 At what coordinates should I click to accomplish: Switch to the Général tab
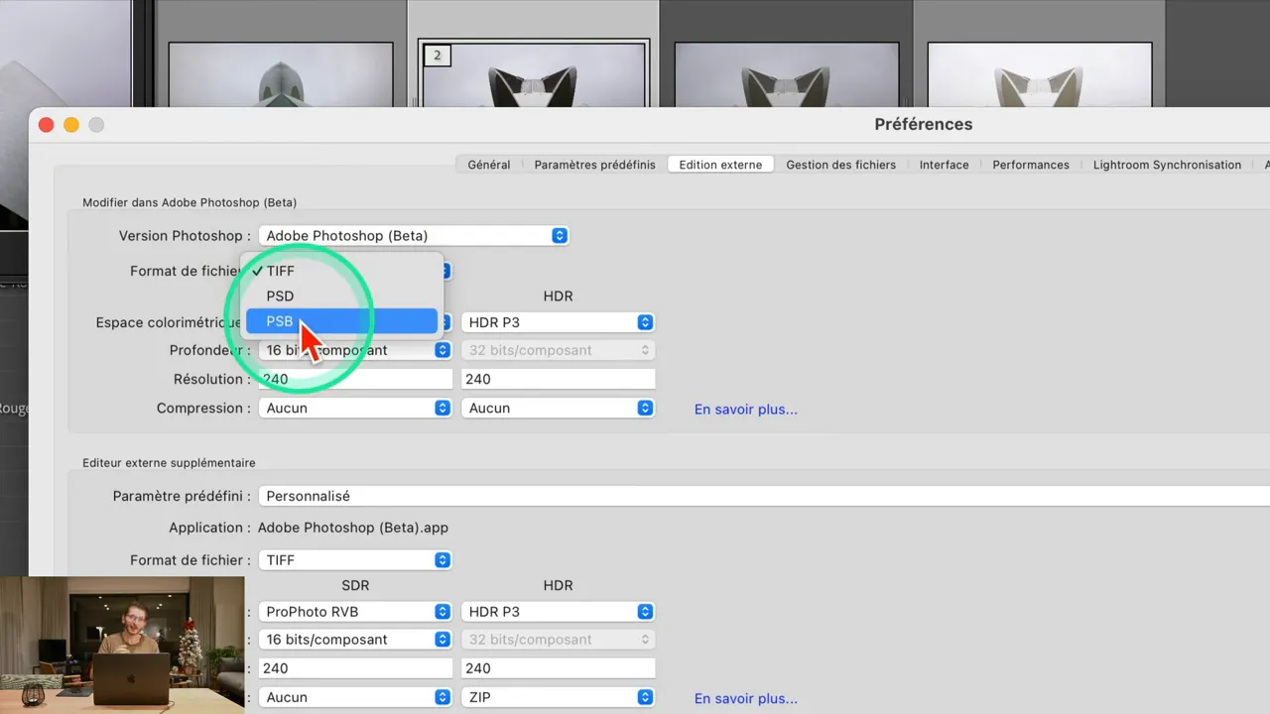tap(488, 164)
